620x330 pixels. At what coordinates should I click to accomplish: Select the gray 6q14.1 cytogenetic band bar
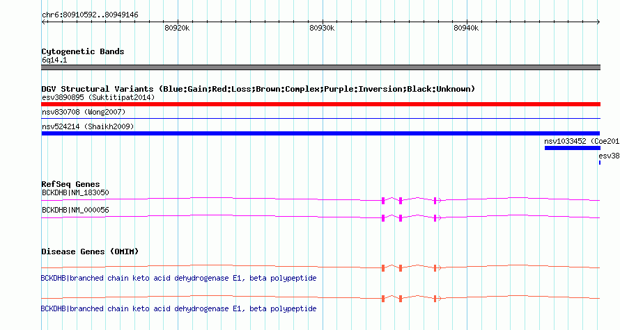click(320, 67)
